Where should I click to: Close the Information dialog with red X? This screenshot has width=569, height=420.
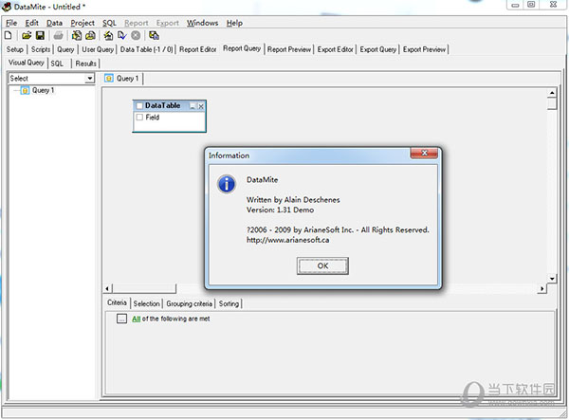coord(424,153)
